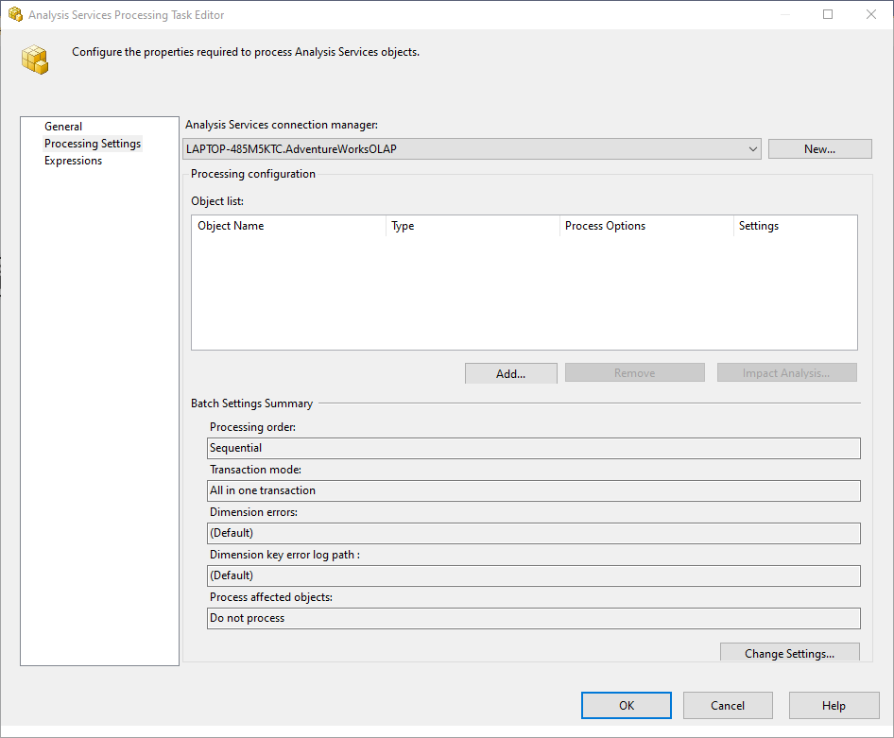Screen dimensions: 894x738
Task: Click the Processing order Sequential field
Action: tap(533, 448)
